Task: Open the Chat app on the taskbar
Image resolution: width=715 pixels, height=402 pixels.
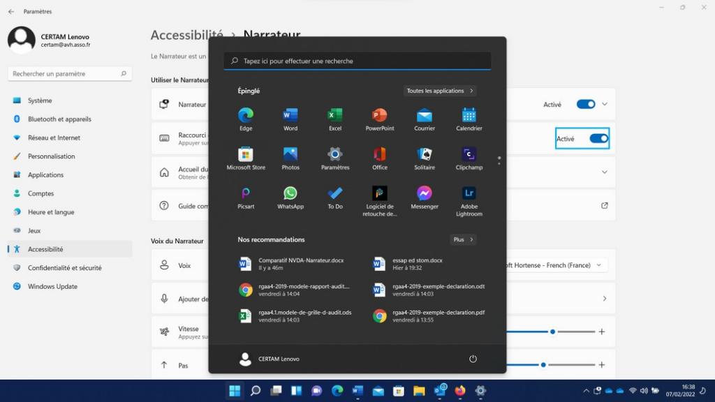Action: [x=316, y=391]
